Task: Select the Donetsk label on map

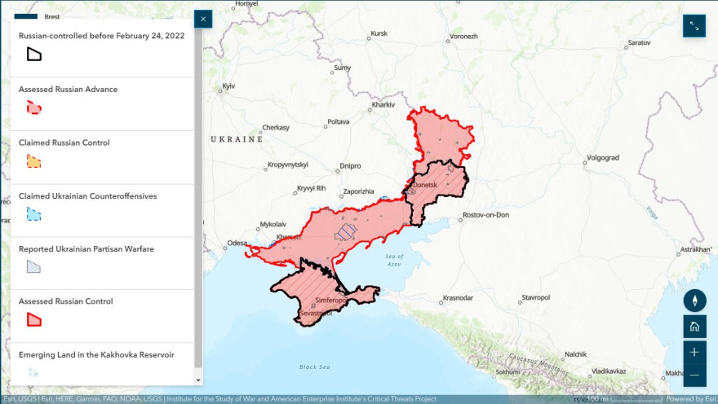Action: (x=425, y=185)
